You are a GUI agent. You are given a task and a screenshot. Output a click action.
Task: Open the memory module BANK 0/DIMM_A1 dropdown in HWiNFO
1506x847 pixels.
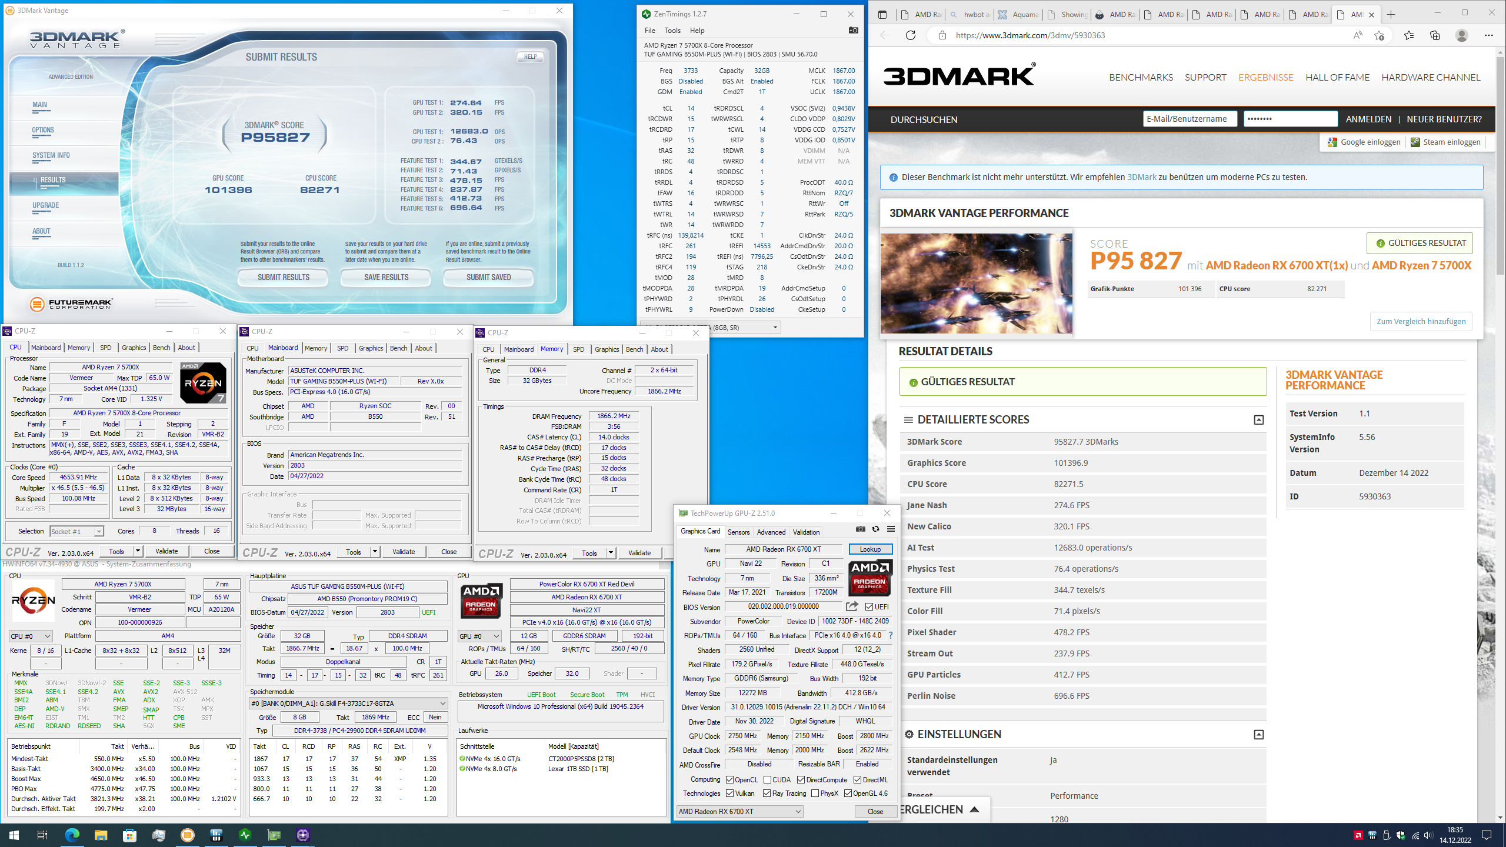pos(348,703)
